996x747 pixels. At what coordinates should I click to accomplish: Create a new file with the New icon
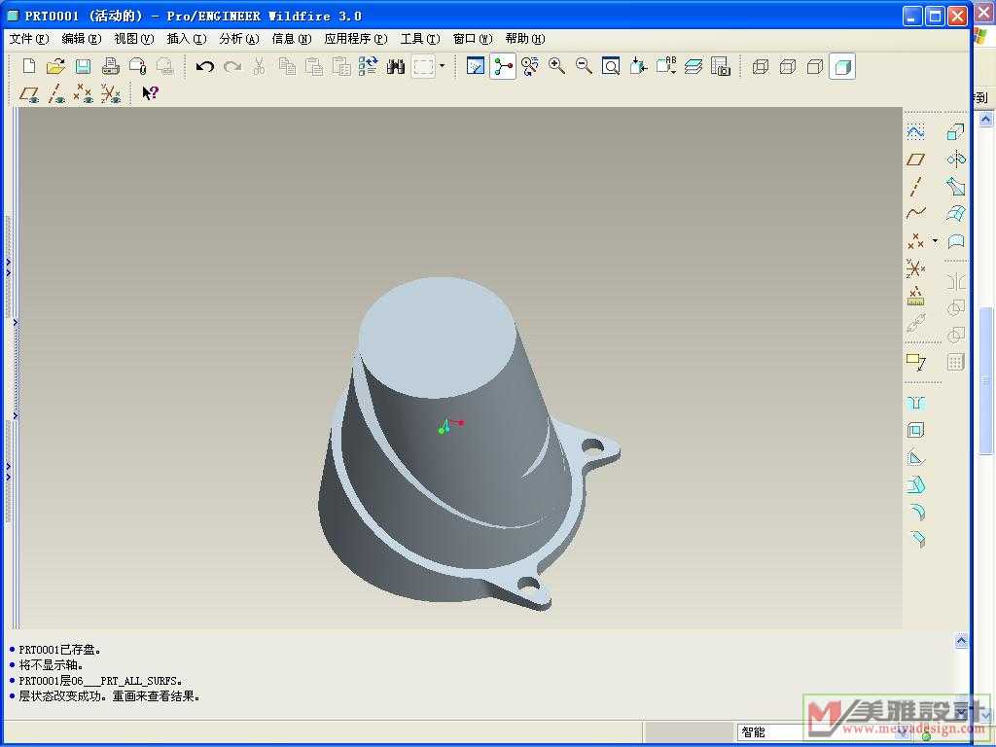click(28, 66)
